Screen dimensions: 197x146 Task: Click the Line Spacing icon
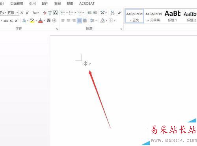92,20
